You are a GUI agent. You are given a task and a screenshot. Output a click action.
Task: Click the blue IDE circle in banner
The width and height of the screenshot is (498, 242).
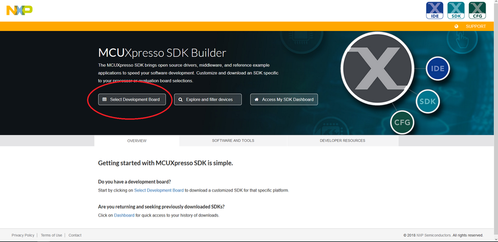(437, 68)
